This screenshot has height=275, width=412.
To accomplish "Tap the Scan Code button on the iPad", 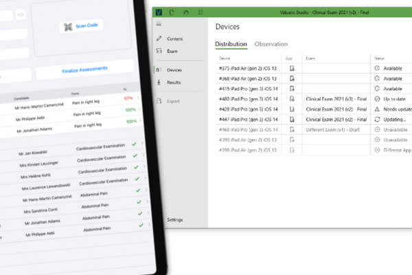I will pyautogui.click(x=81, y=26).
